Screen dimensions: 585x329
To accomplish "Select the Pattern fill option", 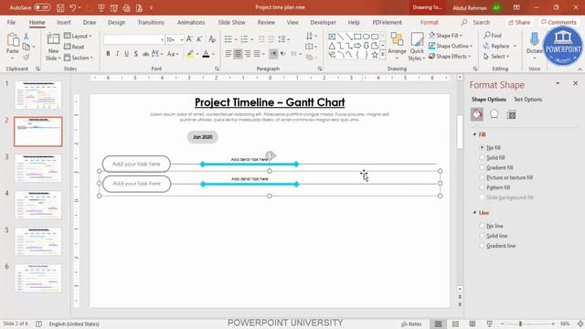I will point(495,187).
